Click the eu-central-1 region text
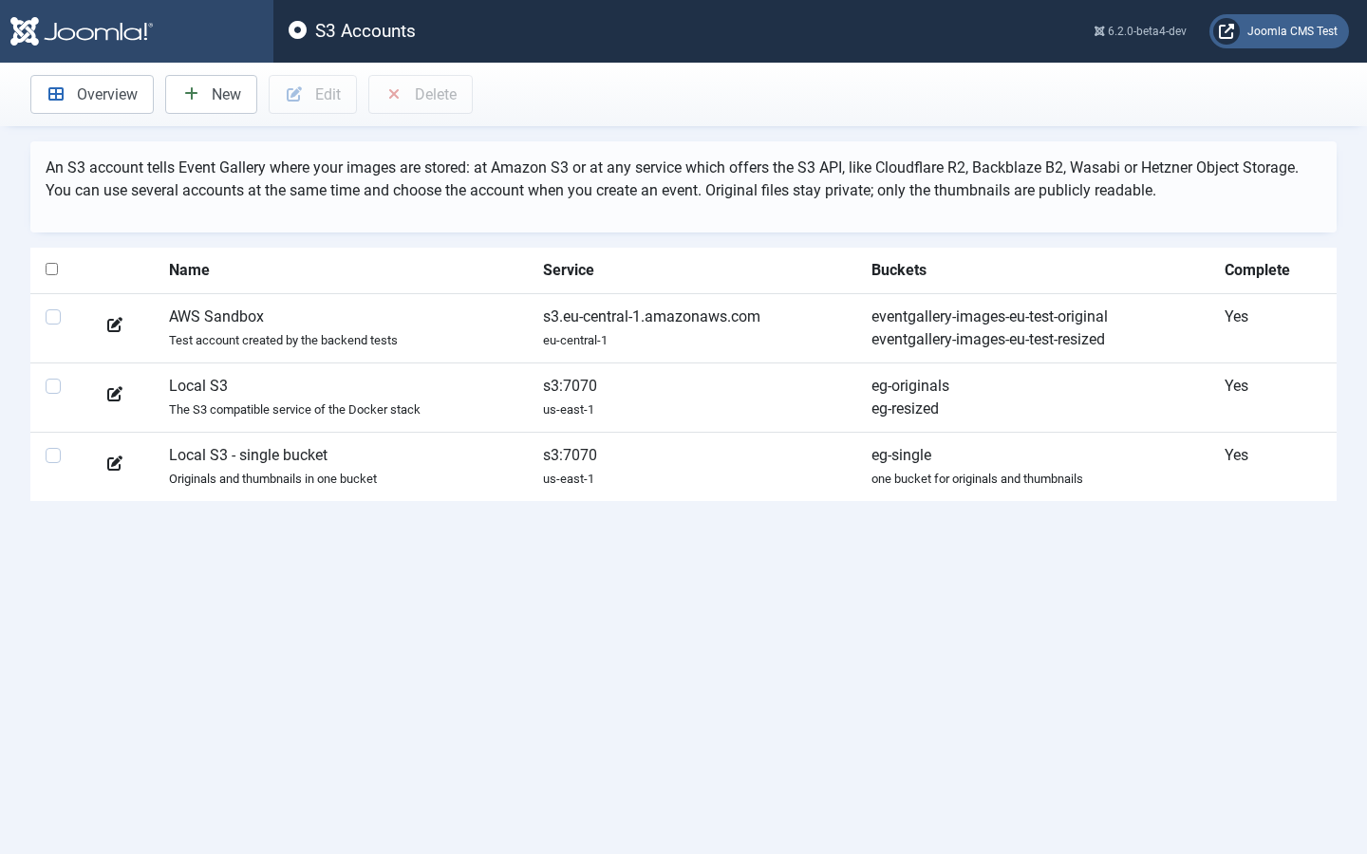This screenshot has width=1367, height=854. click(575, 340)
